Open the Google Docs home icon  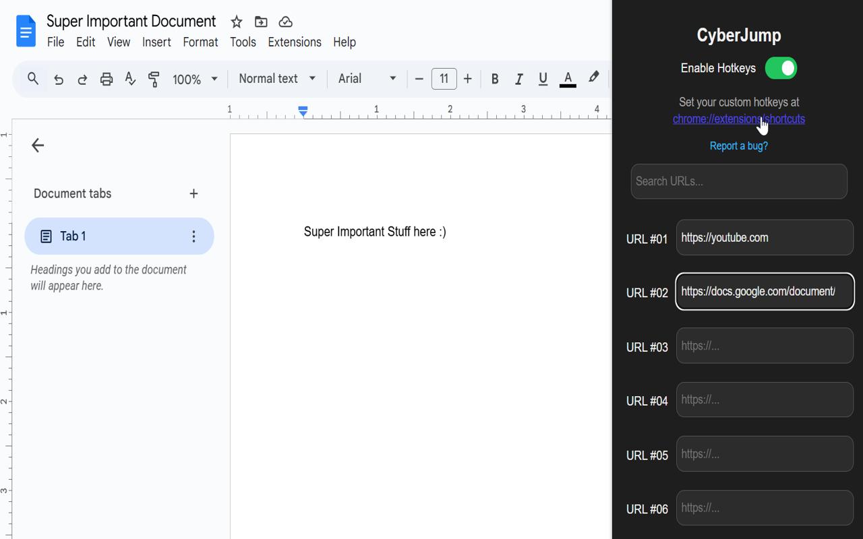(26, 32)
